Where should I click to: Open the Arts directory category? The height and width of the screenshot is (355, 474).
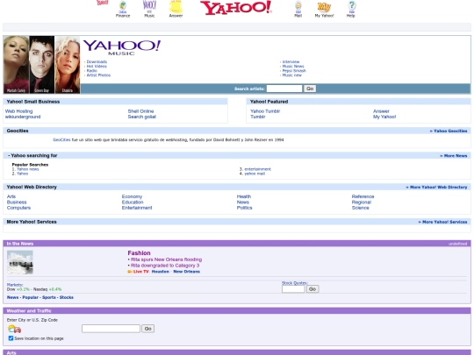click(11, 196)
